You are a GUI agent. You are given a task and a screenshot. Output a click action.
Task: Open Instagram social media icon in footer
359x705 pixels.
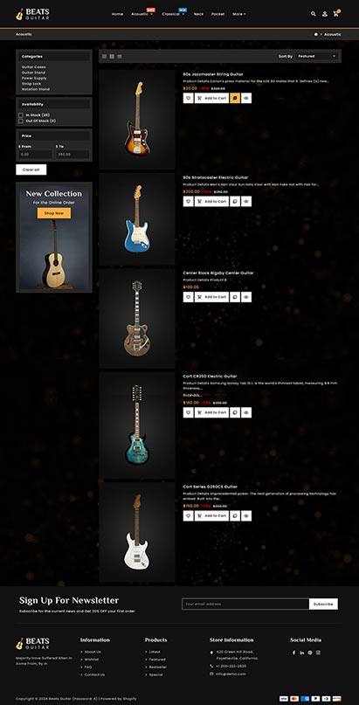pos(318,653)
